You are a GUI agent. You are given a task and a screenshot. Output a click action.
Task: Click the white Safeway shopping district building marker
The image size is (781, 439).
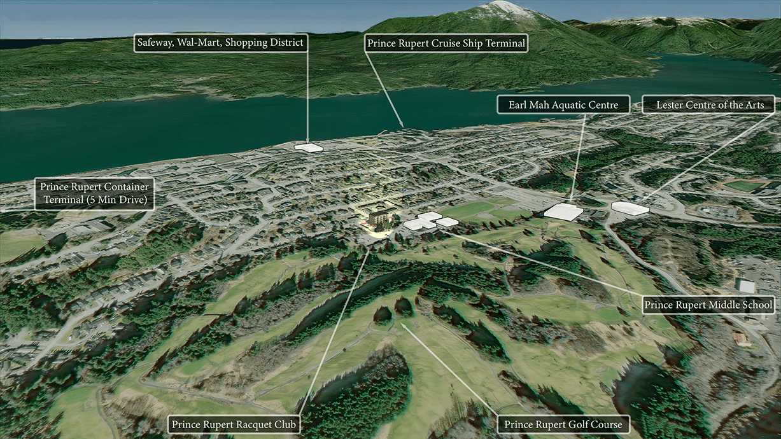tap(309, 148)
